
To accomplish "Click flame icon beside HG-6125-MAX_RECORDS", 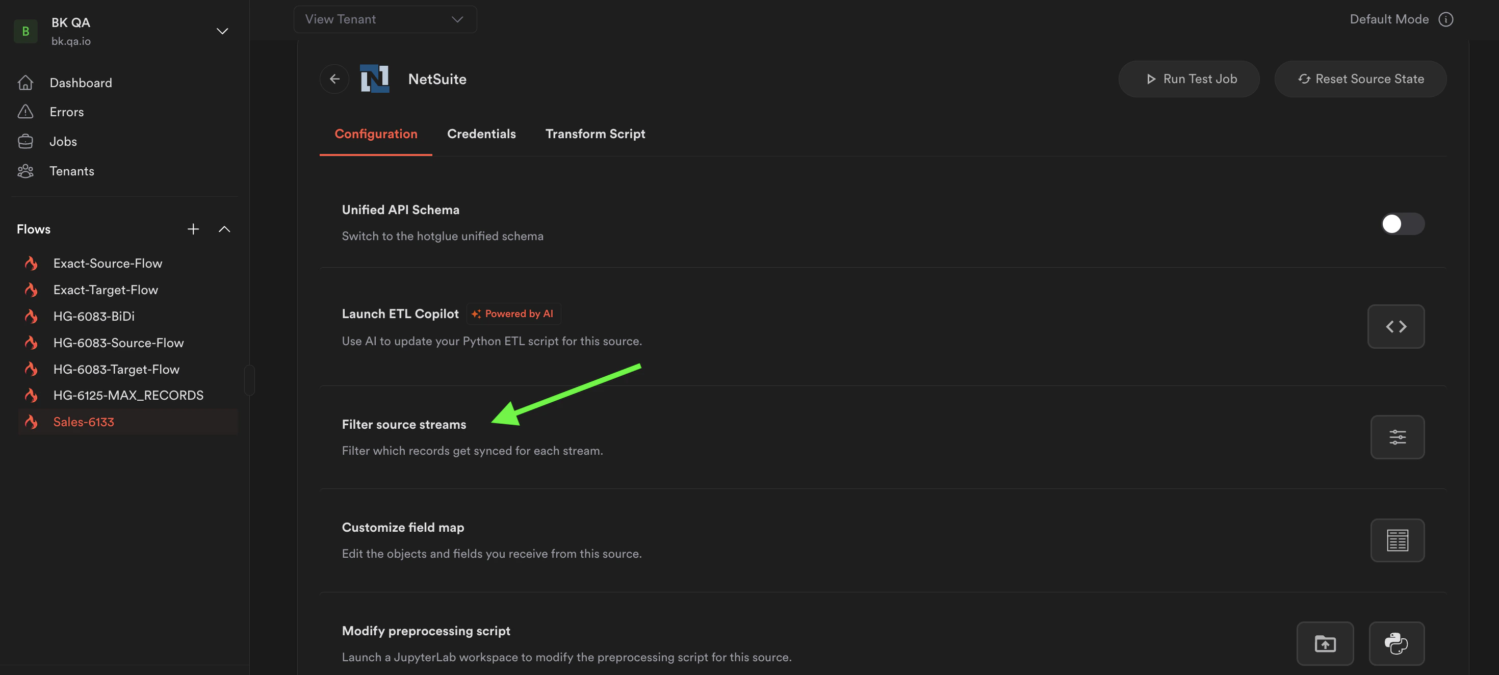I will [32, 396].
